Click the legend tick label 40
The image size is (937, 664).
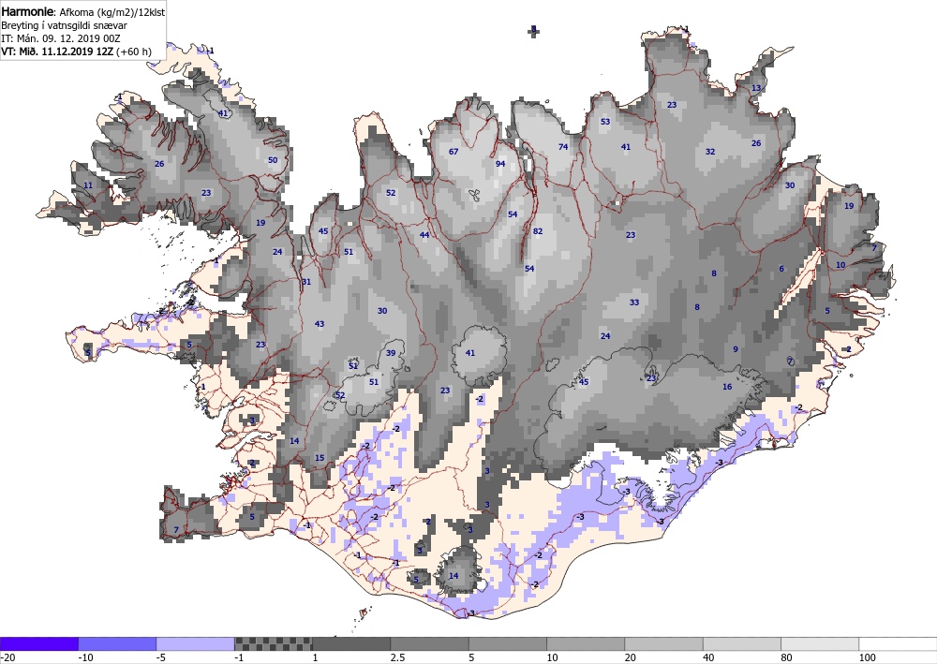[708, 657]
